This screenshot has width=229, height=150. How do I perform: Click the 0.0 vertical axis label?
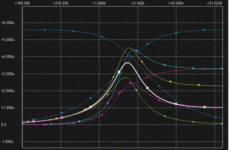point(3,125)
